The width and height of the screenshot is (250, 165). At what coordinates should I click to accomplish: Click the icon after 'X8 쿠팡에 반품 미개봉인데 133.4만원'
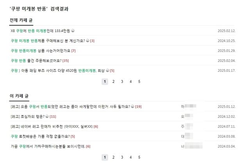click(x=73, y=31)
